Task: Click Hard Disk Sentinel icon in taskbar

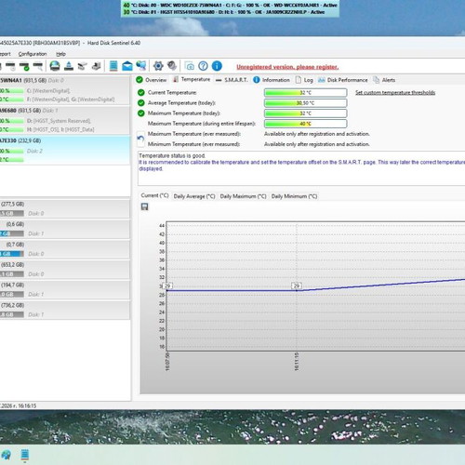Action: [x=25, y=455]
